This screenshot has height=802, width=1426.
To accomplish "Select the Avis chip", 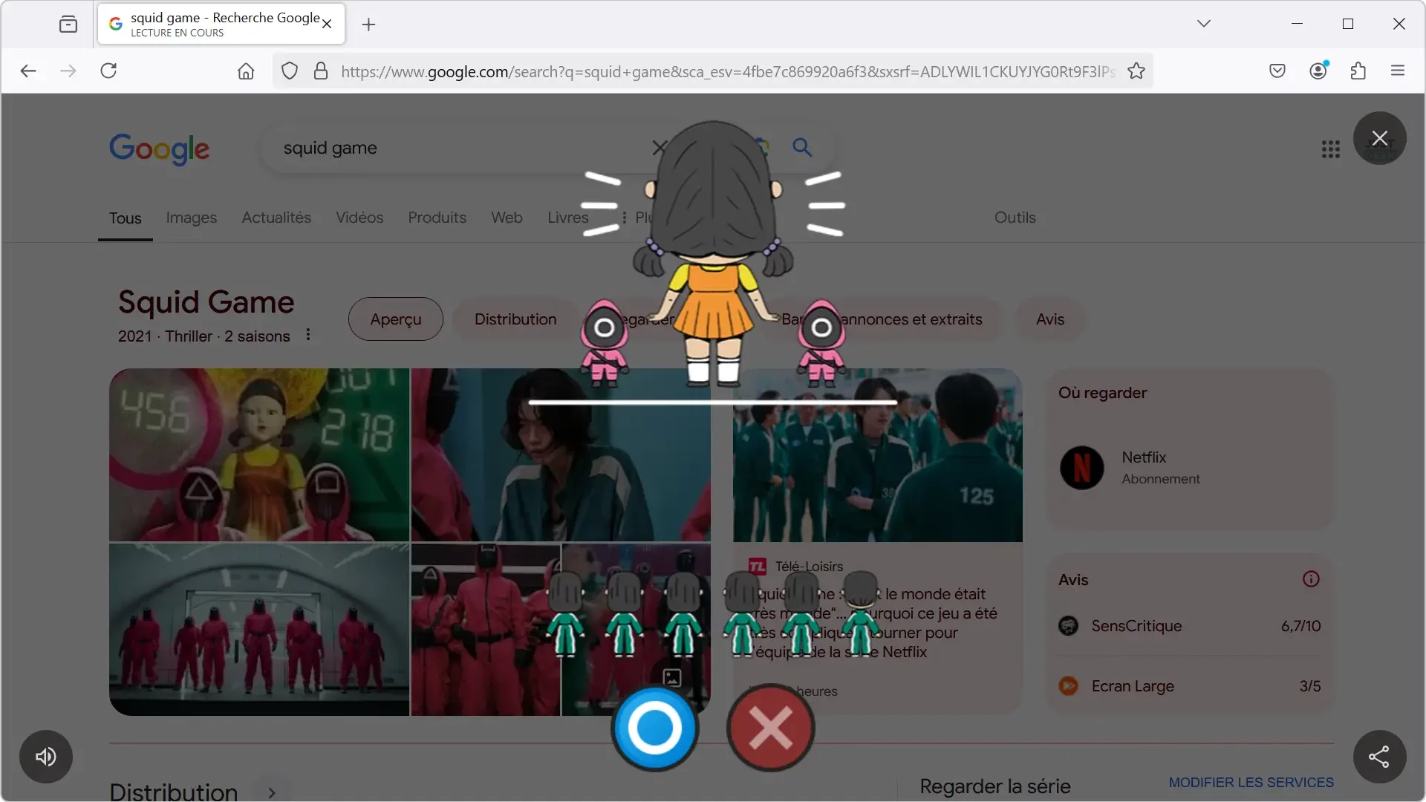I will (x=1050, y=319).
